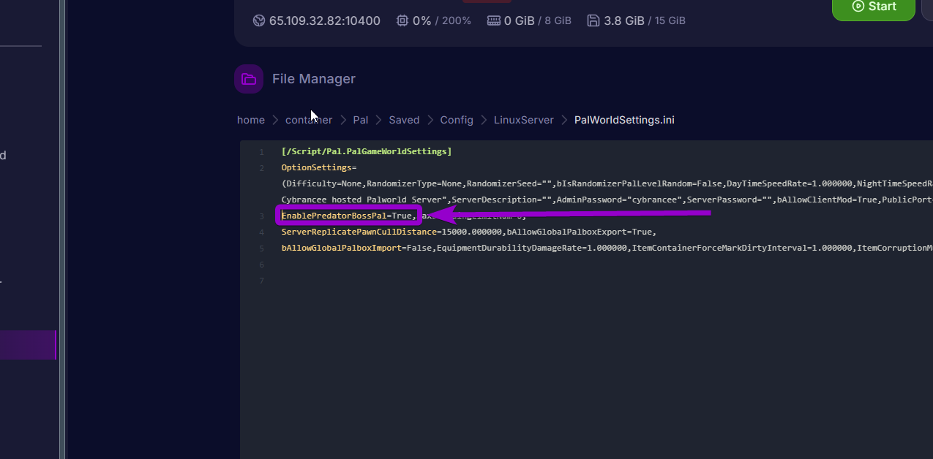Viewport: 933px width, 459px height.
Task: Click the RAM memory usage icon
Action: click(x=493, y=20)
